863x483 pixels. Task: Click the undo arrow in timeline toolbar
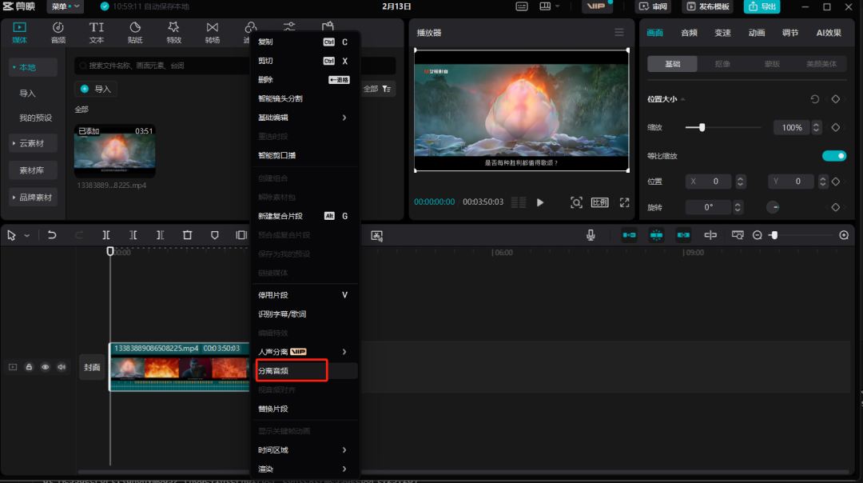click(52, 235)
